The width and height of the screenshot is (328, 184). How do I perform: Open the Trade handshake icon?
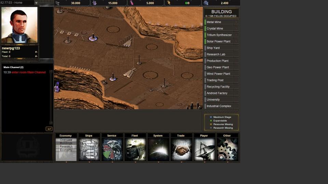coord(181,149)
